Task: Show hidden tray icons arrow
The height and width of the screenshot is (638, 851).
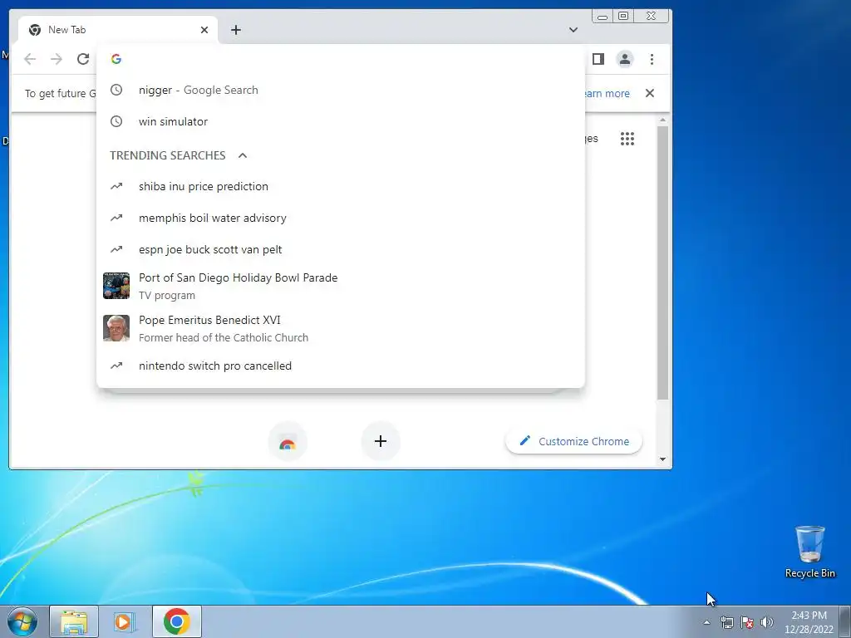Action: click(x=706, y=622)
